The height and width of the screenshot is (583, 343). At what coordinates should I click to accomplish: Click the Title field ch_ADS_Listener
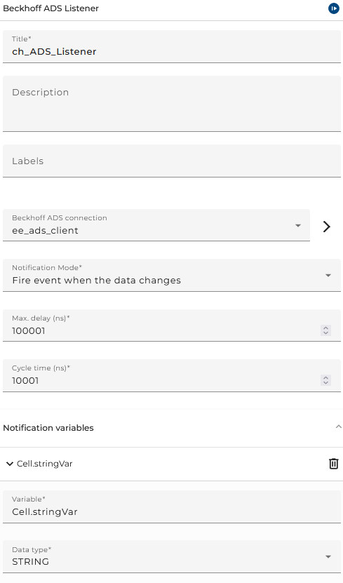click(172, 47)
